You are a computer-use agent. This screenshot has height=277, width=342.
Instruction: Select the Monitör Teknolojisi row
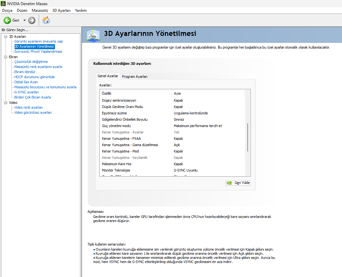[x=172, y=170]
